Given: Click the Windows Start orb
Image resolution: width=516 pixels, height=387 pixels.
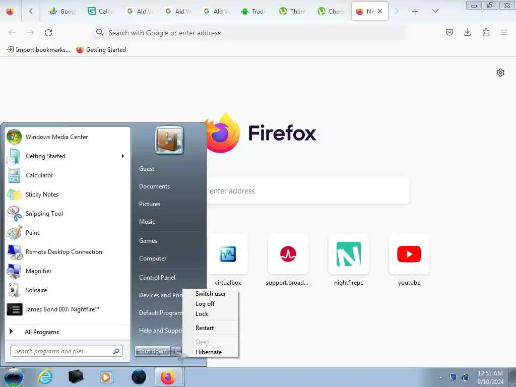Looking at the screenshot, I should coord(14,377).
